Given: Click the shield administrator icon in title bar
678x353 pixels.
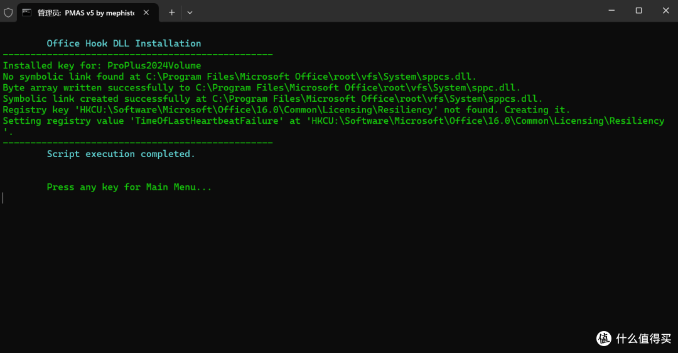Looking at the screenshot, I should [x=8, y=13].
